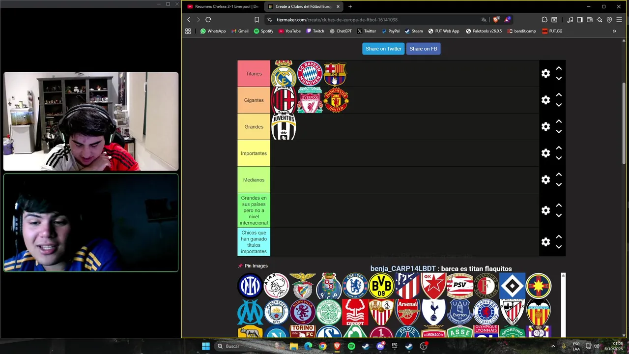Move 'Grandes en sus países' row down
Viewport: 629px width, 354px height.
559,215
